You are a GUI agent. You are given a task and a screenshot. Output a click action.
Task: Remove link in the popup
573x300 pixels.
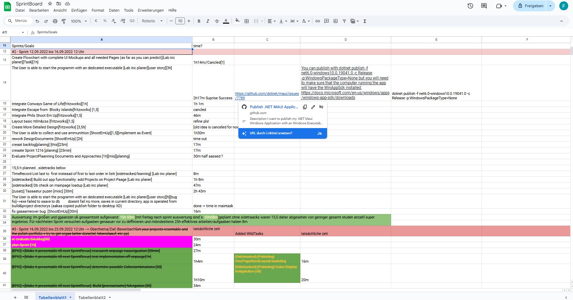pos(321,107)
